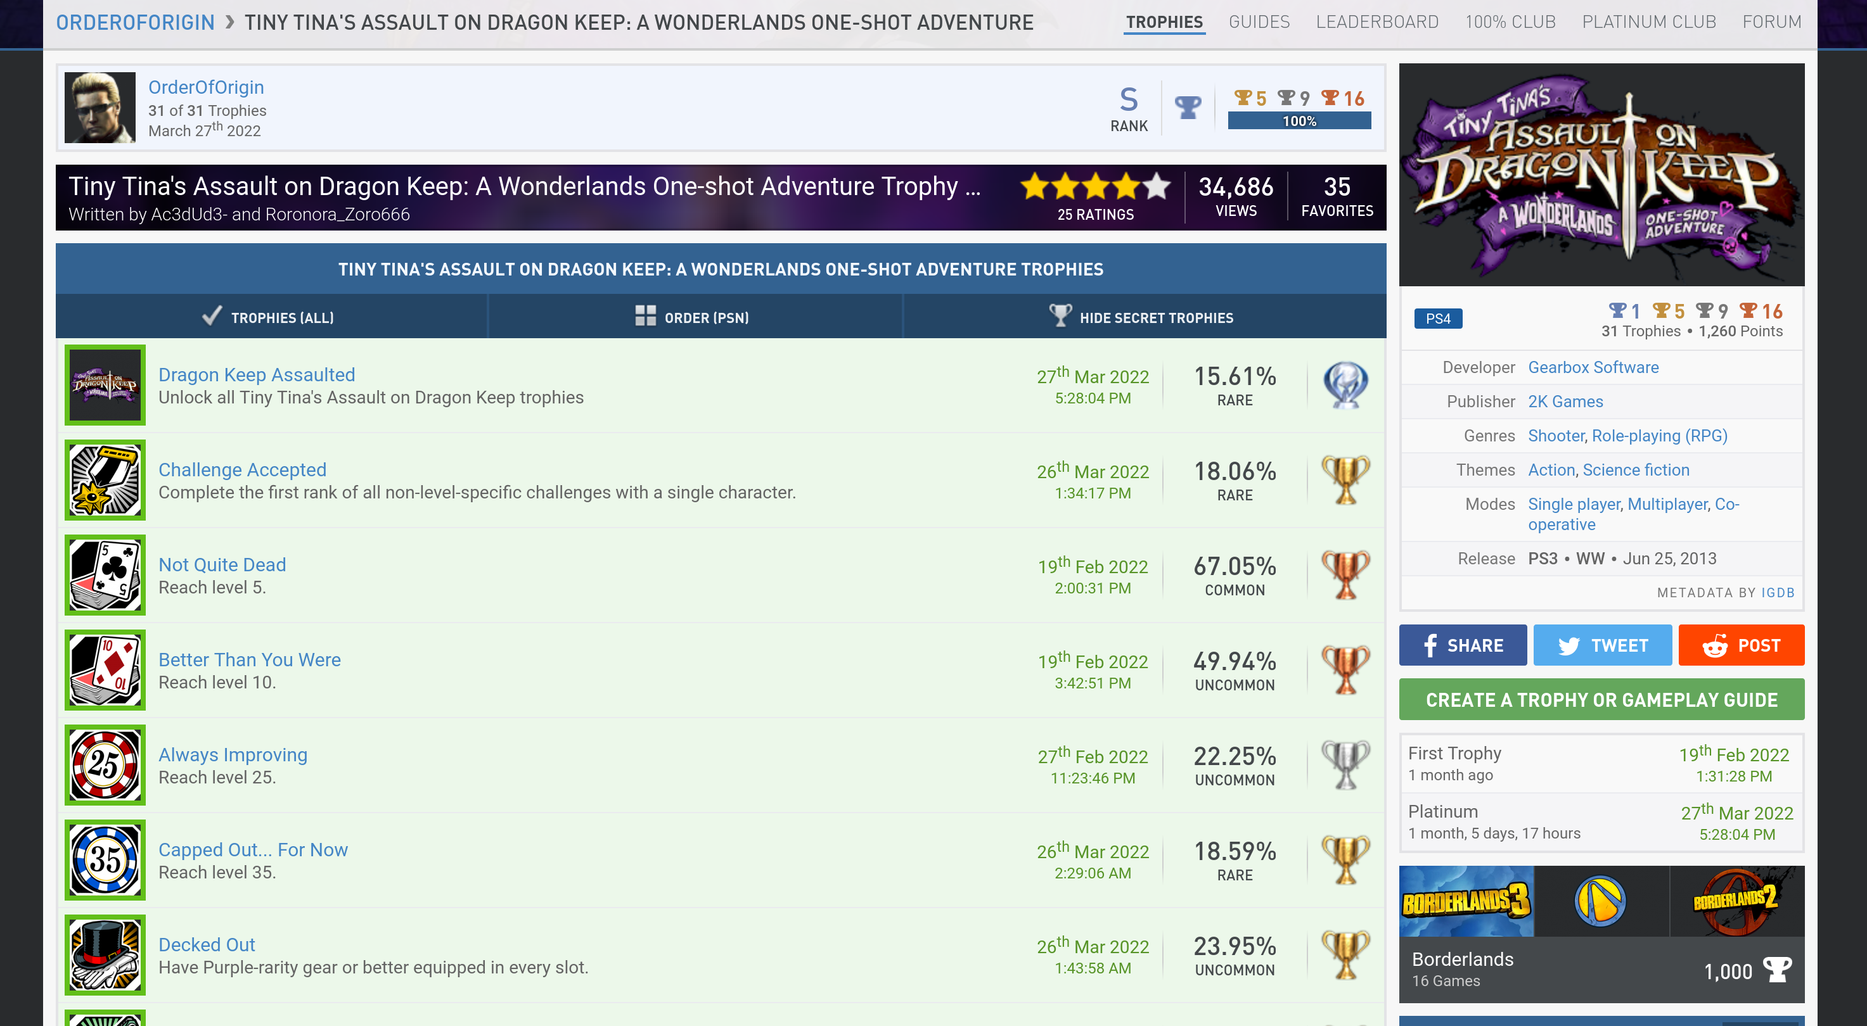Open the OrderOfOrigin profile avatar
This screenshot has width=1867, height=1026.
coord(100,107)
